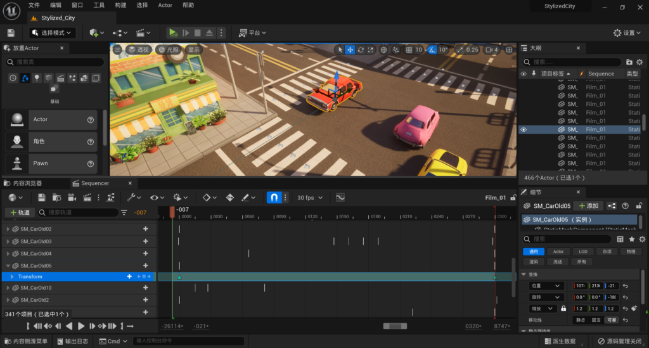Image resolution: width=649 pixels, height=348 pixels.
Task: Toggle the scale lock icon in Transform
Action: 563,308
